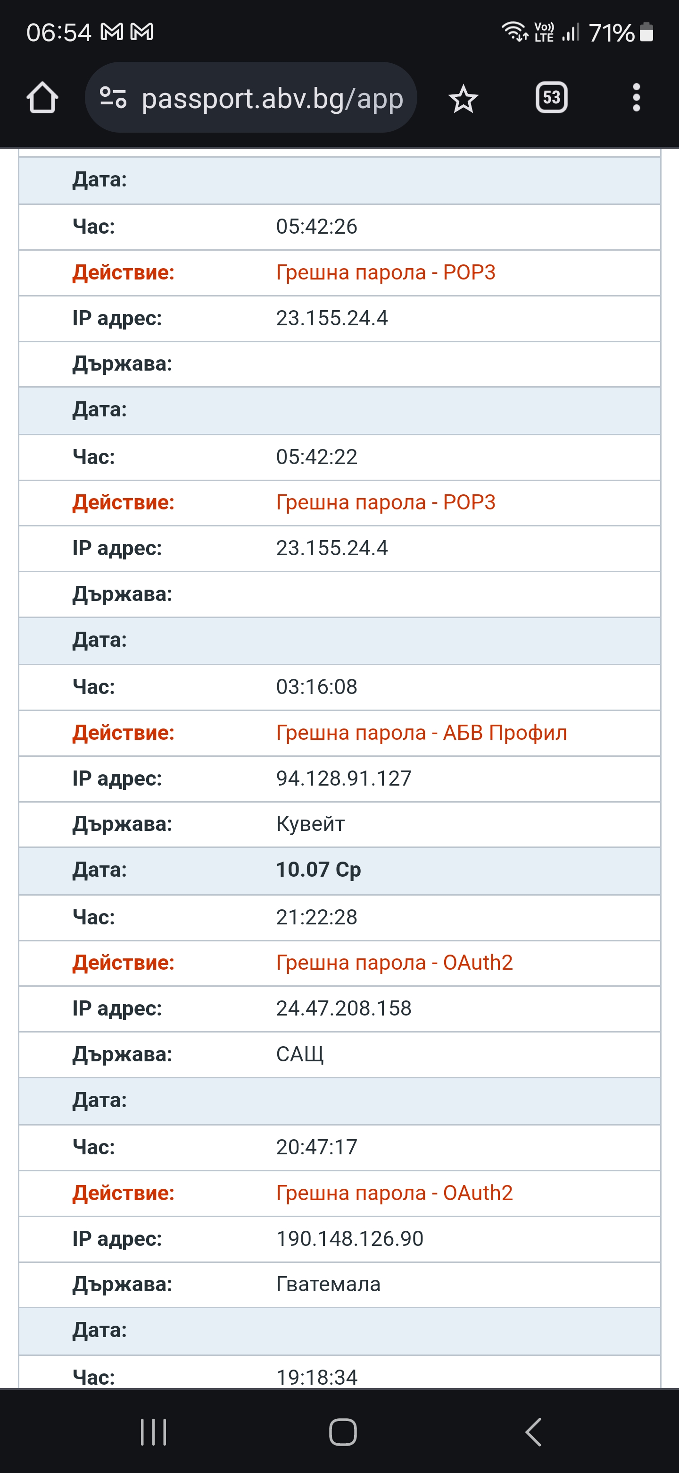679x1473 pixels.
Task: Tap the Грешна парола - АБВ Профил entry
Action: [422, 733]
